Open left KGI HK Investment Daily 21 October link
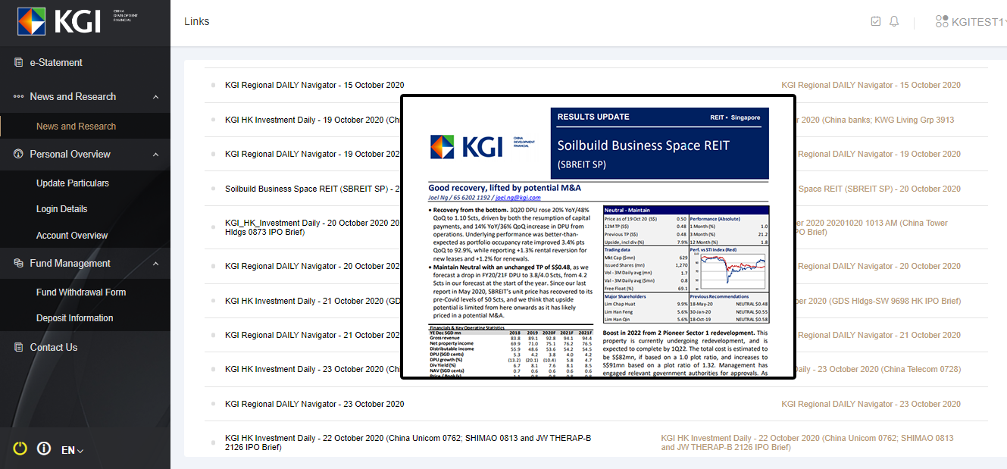Viewport: 1007px width, 469px height. click(312, 301)
